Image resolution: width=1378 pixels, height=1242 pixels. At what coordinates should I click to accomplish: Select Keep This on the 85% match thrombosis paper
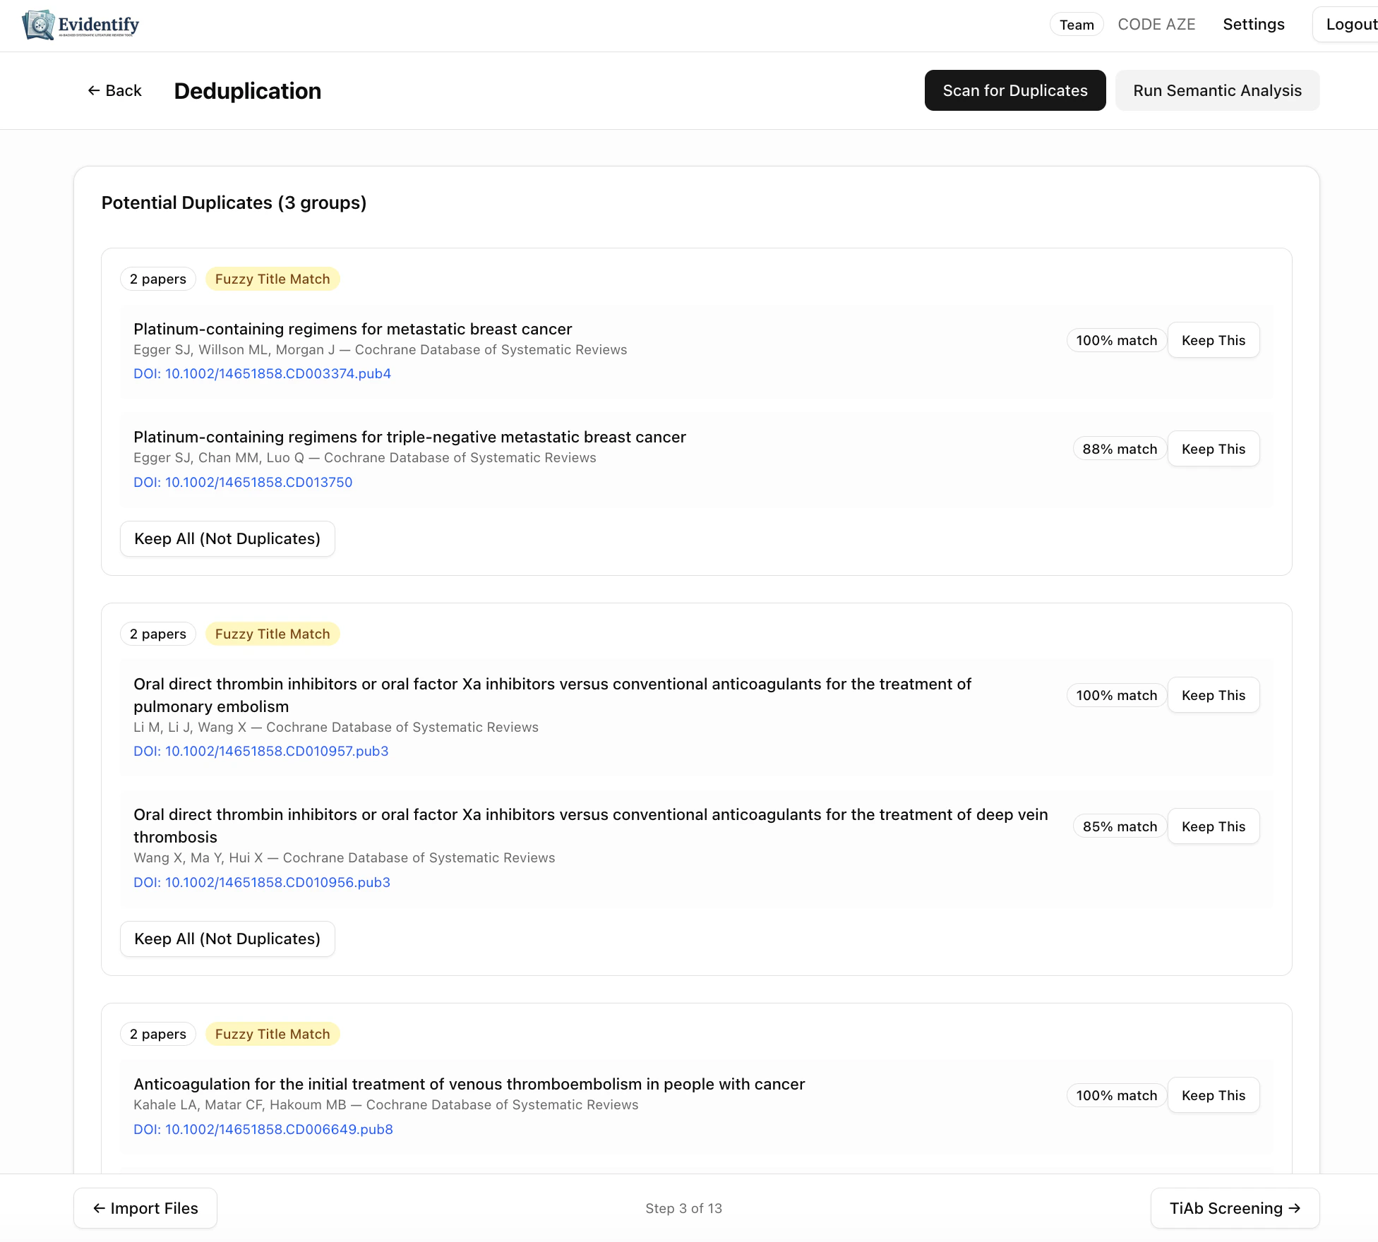click(1213, 826)
